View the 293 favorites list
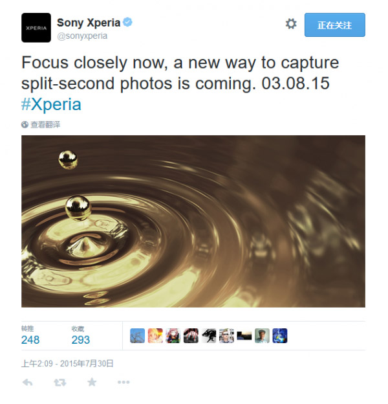The image size is (388, 404). pyautogui.click(x=81, y=339)
